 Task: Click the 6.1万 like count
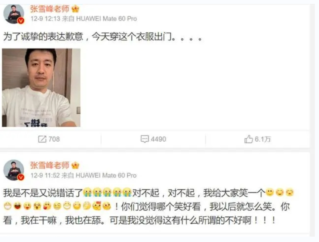(263, 140)
